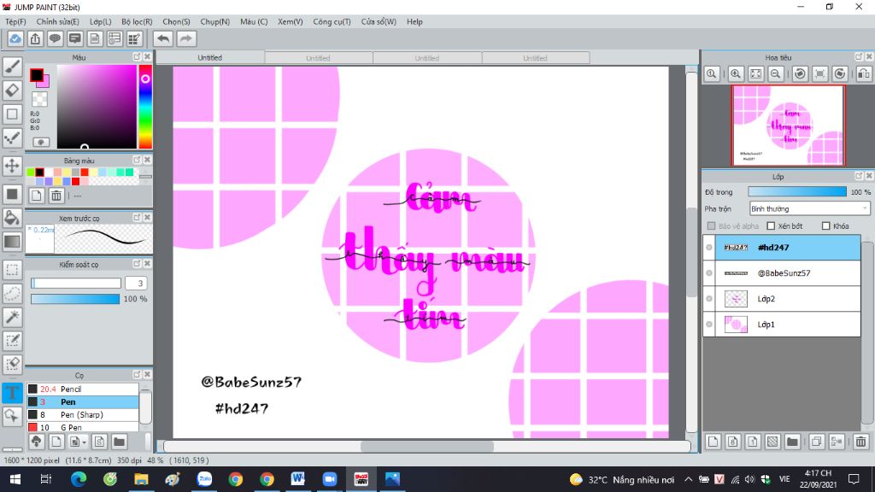
Task: Show hidden system tray icons
Action: pos(688,479)
